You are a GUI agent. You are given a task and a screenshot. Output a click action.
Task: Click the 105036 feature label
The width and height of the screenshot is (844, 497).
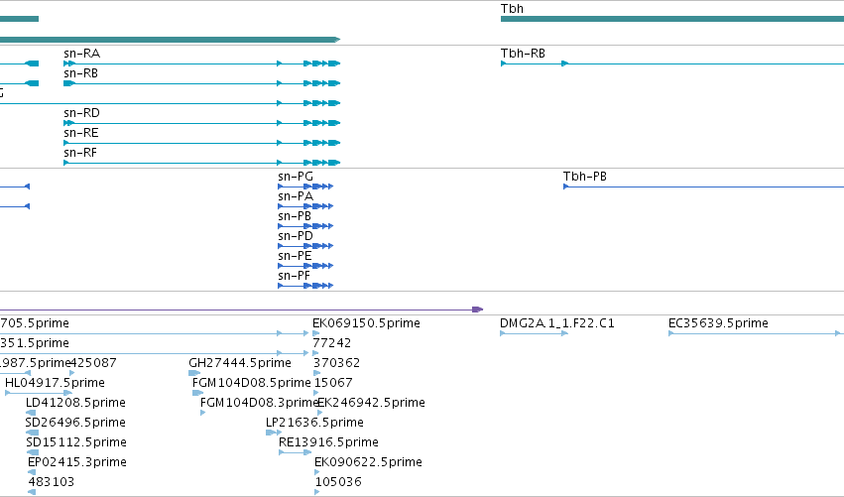338,482
